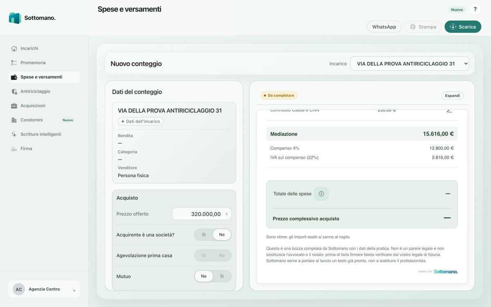This screenshot has height=307, width=491.
Task: Click the Nuovo badge in the header
Action: tap(457, 9)
